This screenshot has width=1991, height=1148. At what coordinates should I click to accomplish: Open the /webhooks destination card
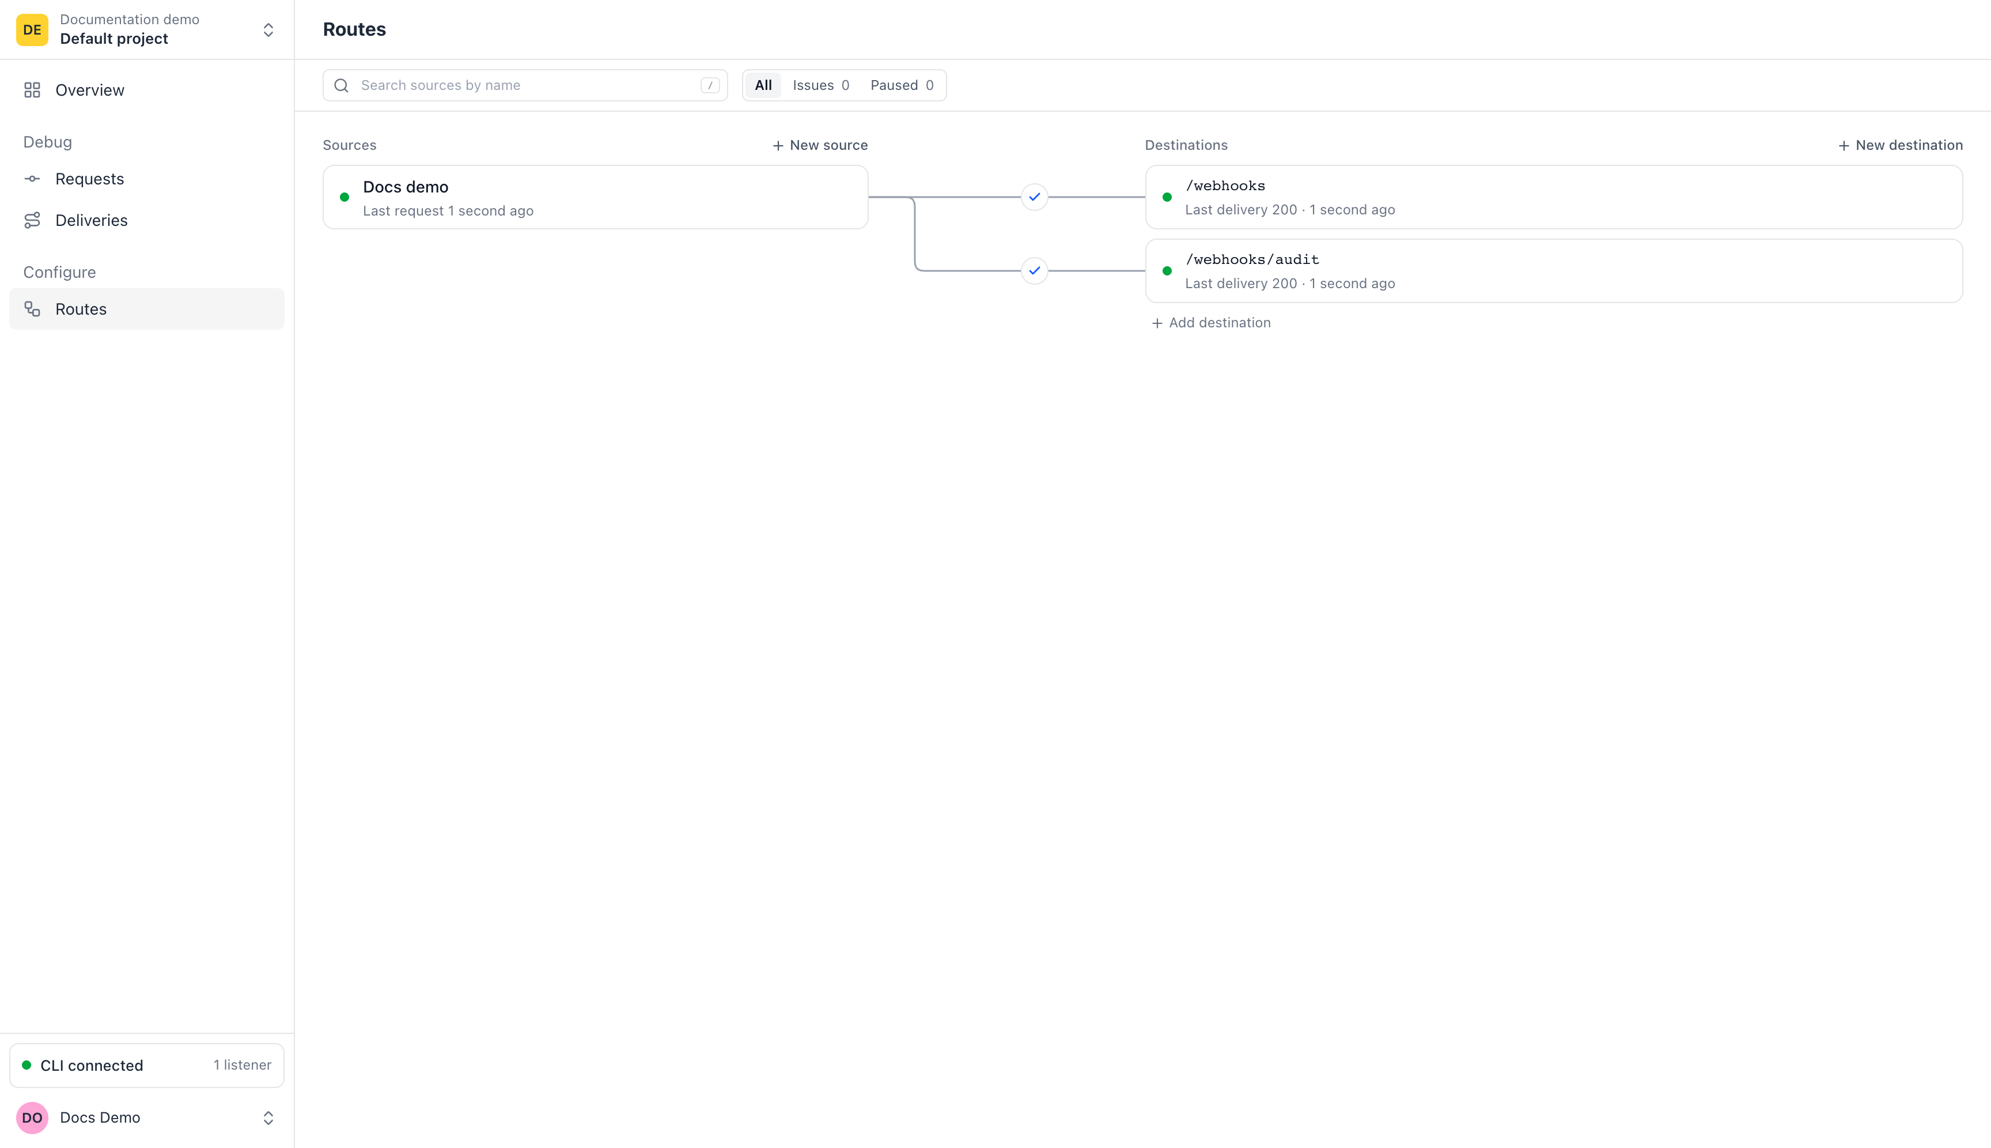[1554, 197]
